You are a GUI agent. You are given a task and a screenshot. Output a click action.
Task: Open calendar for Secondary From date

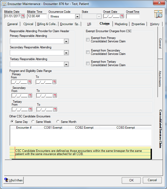point(30,96)
